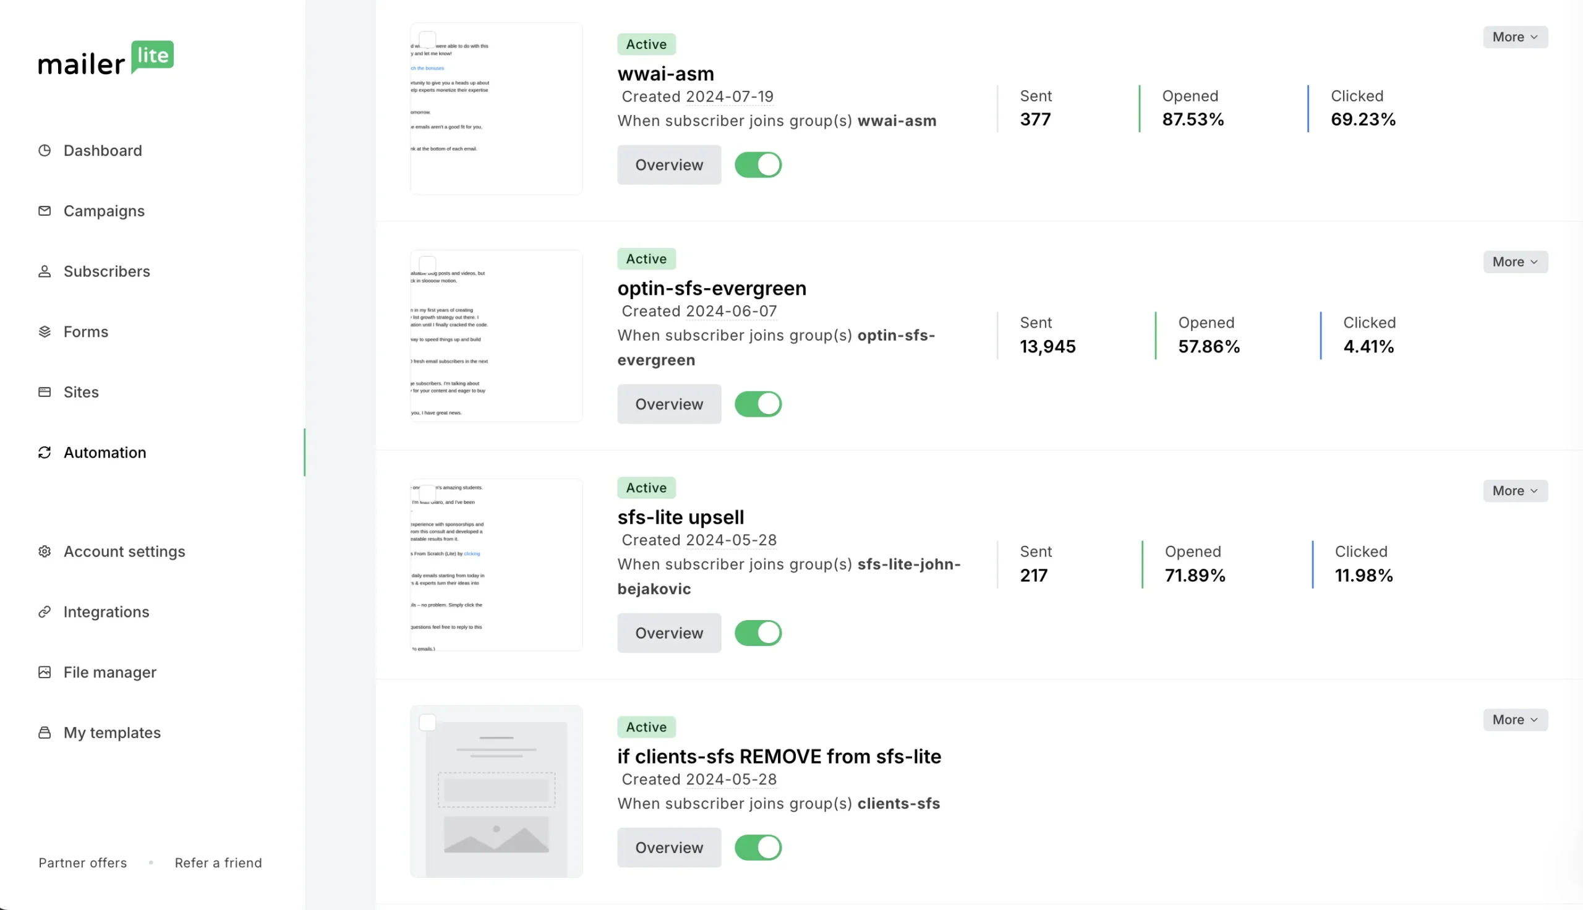Open the optin-sfs-evergreen email preview thumbnail
This screenshot has width=1583, height=910.
[x=496, y=336]
